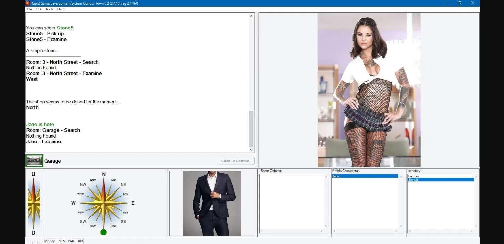Go Up using the U arrow

coord(33,175)
